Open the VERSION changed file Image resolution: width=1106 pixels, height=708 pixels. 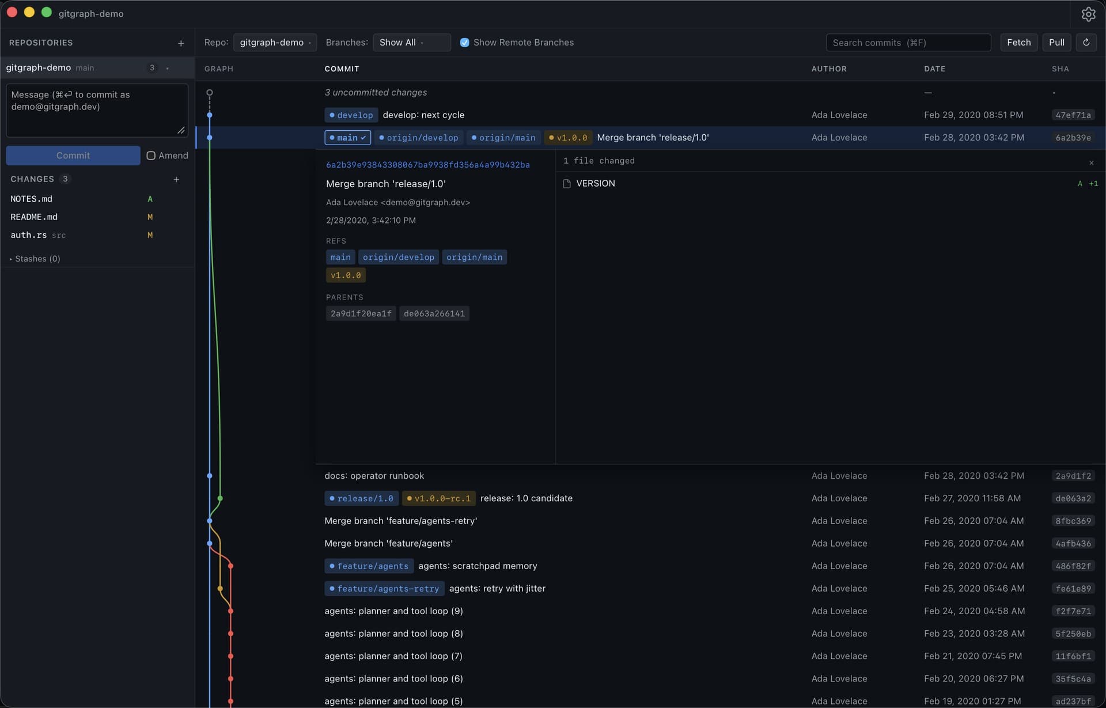click(830, 184)
